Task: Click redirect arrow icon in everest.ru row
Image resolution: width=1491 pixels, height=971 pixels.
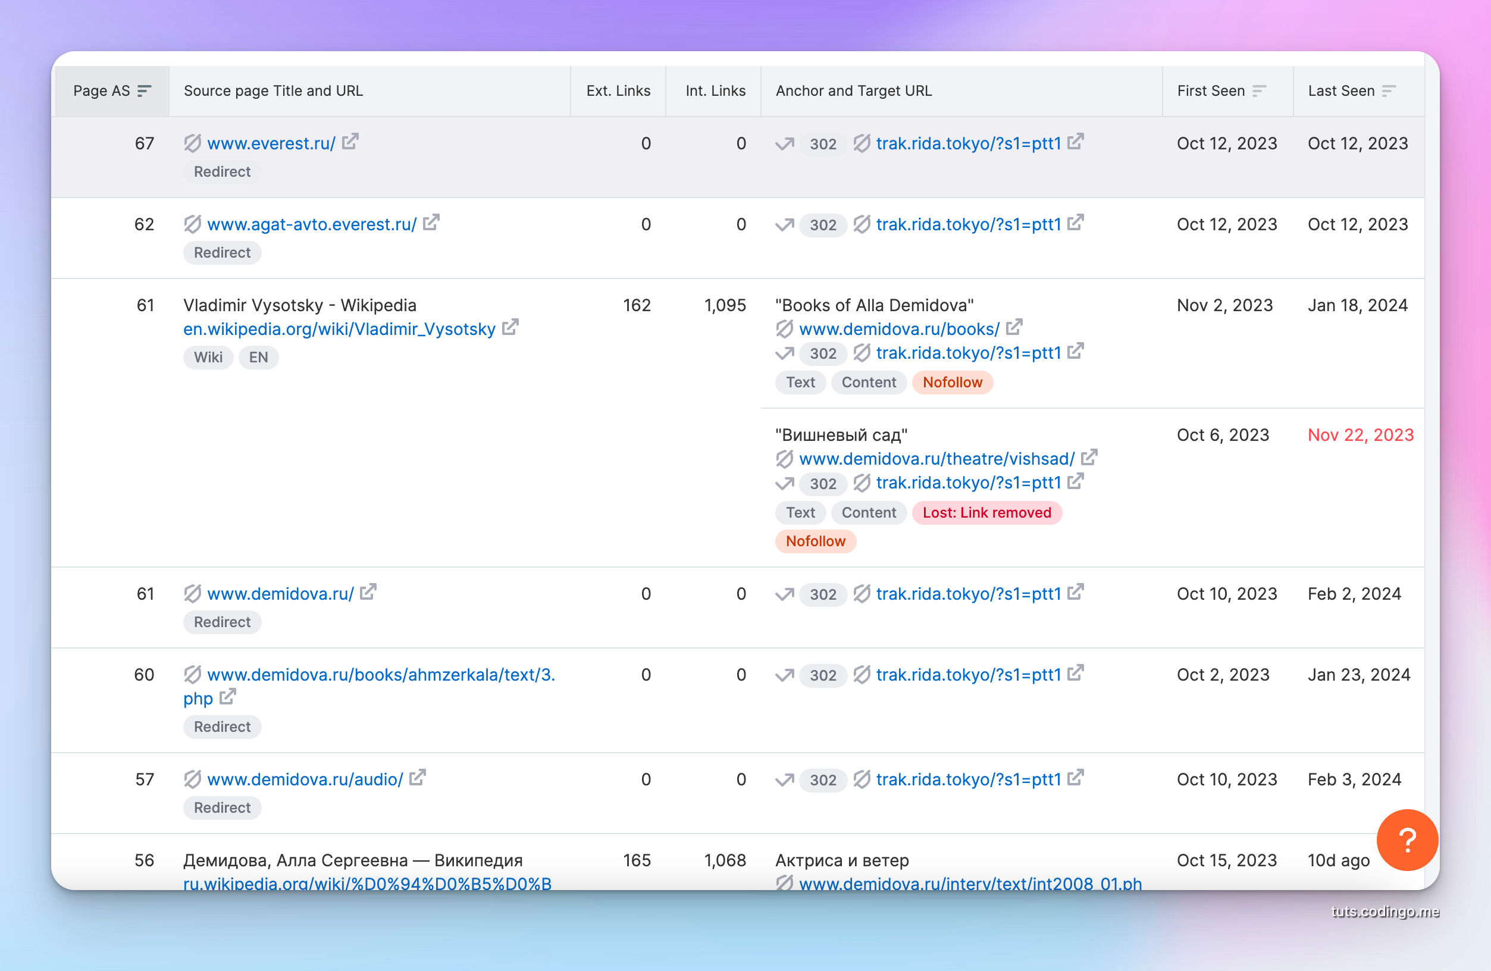Action: click(x=785, y=144)
